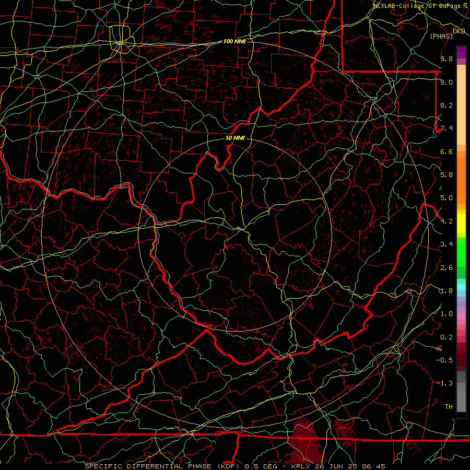Click the 2.6 scale value

[x=446, y=268]
